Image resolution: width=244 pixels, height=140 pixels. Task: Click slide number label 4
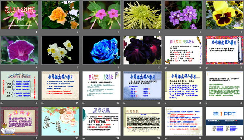[159, 32]
